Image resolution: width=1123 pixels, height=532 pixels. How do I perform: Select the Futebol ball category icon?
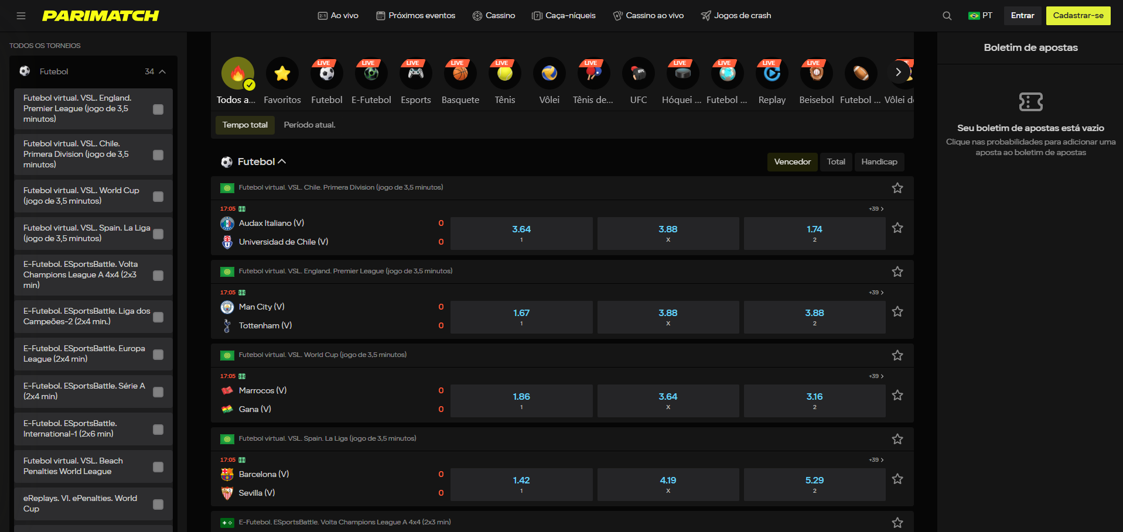(x=327, y=73)
